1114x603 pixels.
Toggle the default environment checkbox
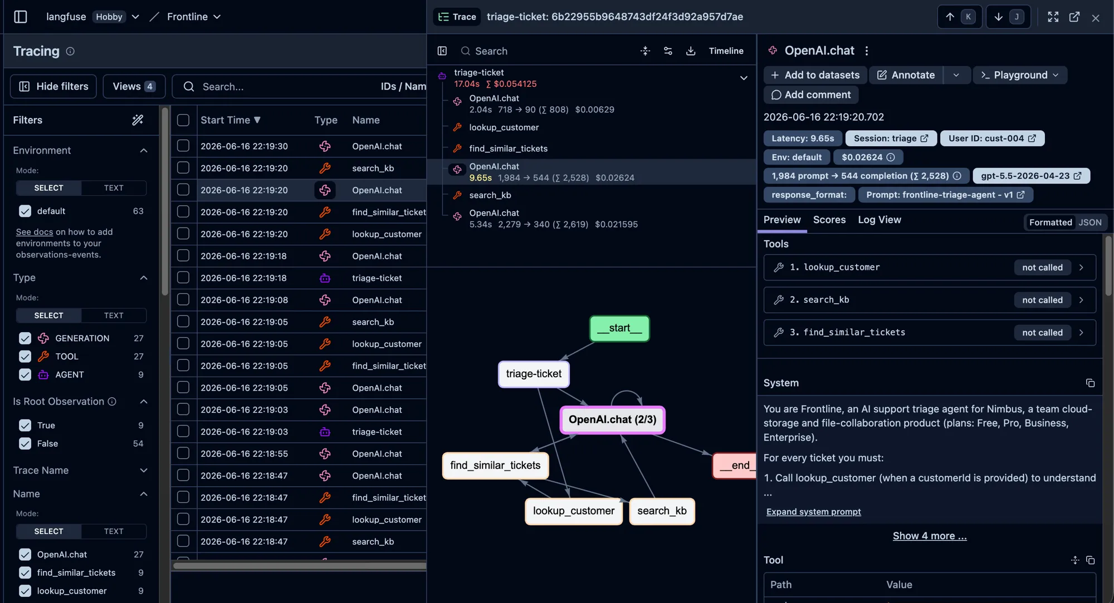coord(25,211)
